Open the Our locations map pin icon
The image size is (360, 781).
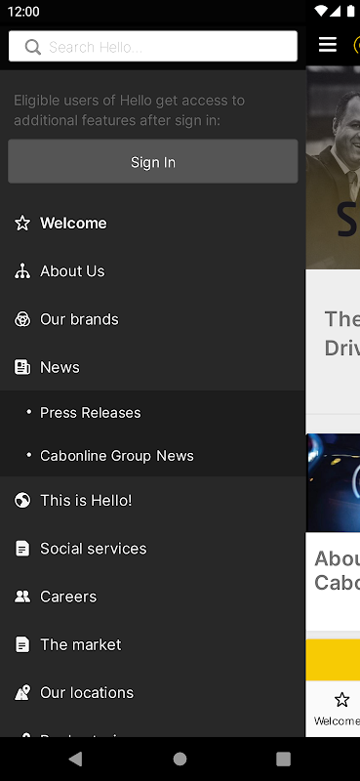22,693
